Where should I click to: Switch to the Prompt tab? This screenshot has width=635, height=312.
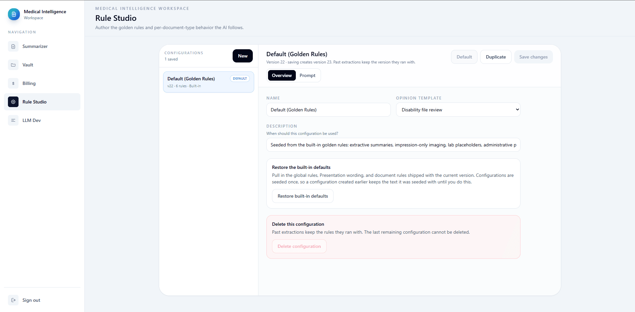(307, 75)
